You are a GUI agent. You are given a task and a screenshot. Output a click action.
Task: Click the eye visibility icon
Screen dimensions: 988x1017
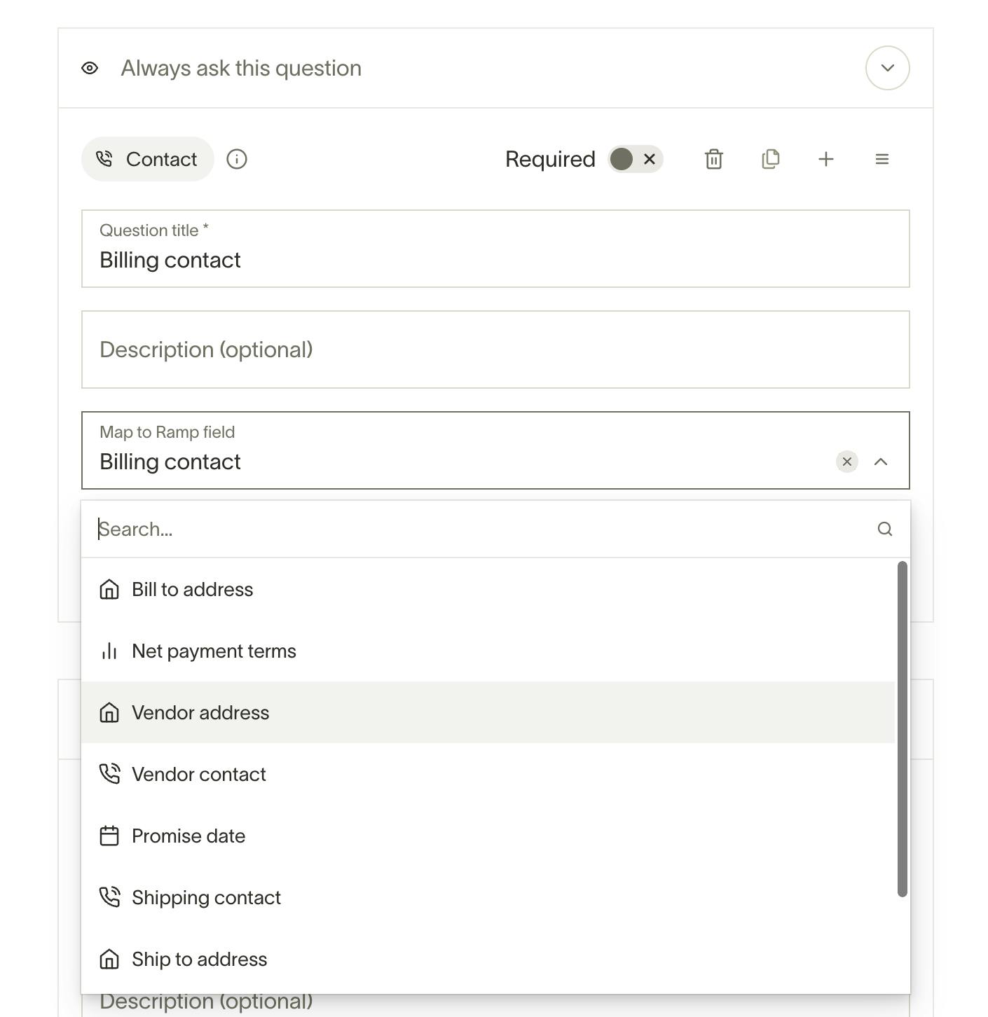[x=90, y=68]
